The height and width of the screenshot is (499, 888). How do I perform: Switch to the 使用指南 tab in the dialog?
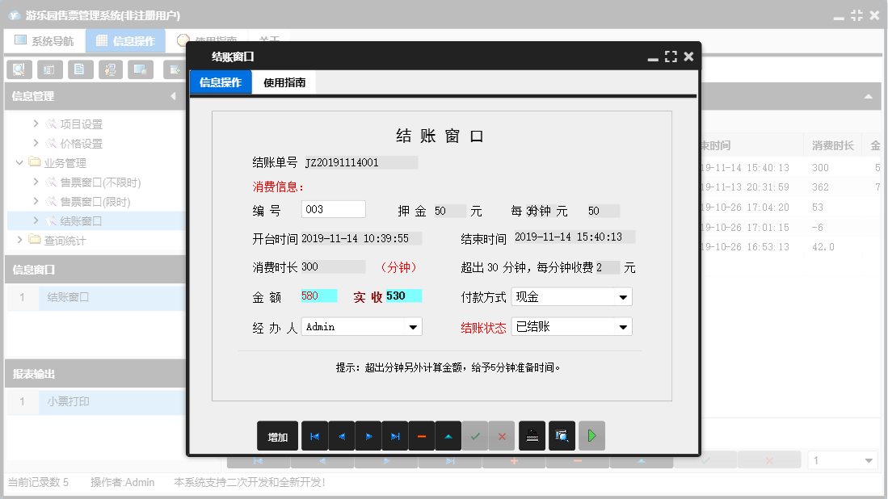point(284,82)
